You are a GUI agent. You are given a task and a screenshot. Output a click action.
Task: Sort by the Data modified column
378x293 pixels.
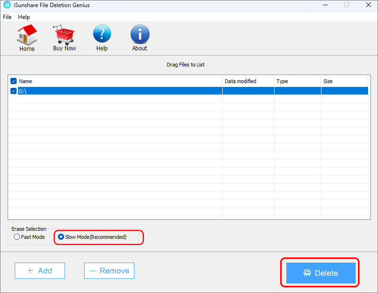(x=247, y=81)
